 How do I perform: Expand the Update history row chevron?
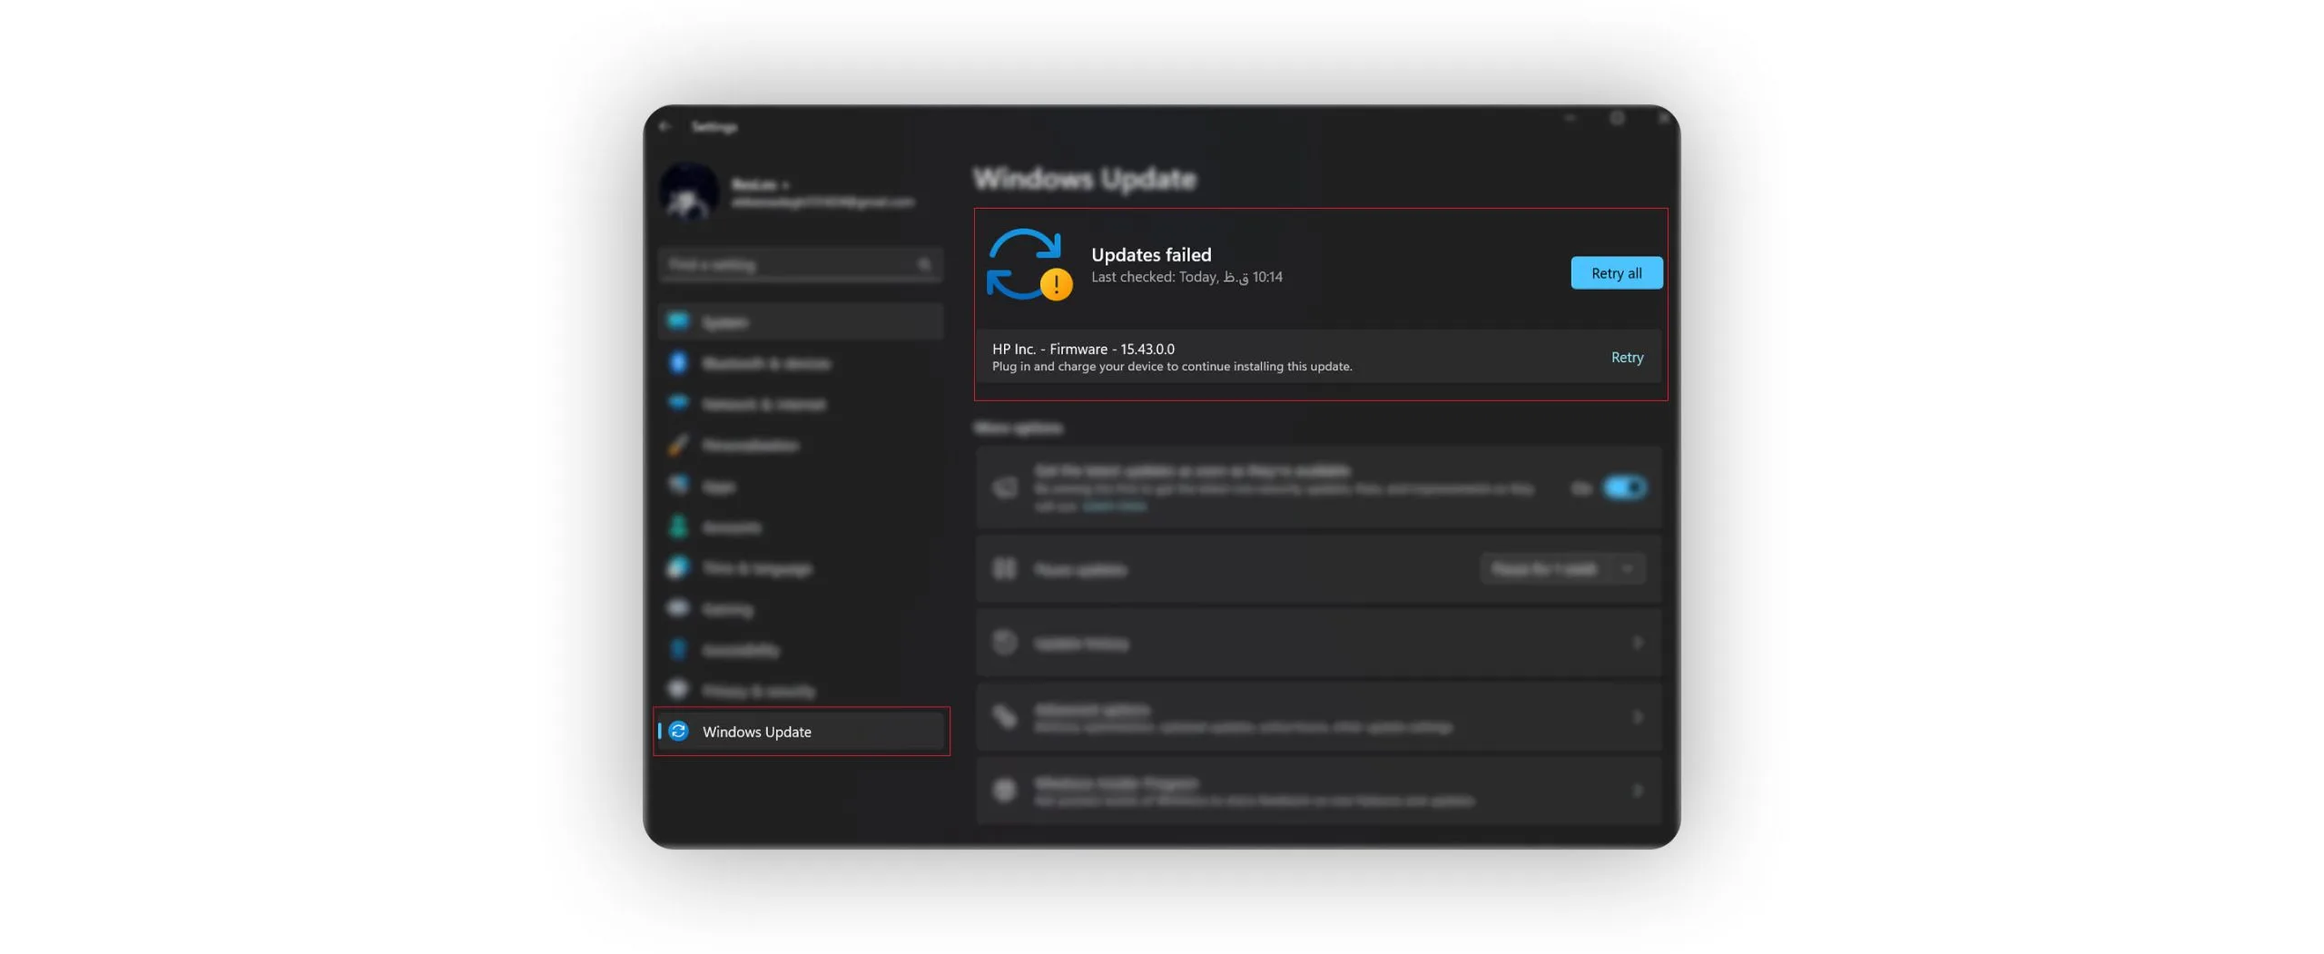[x=1638, y=643]
